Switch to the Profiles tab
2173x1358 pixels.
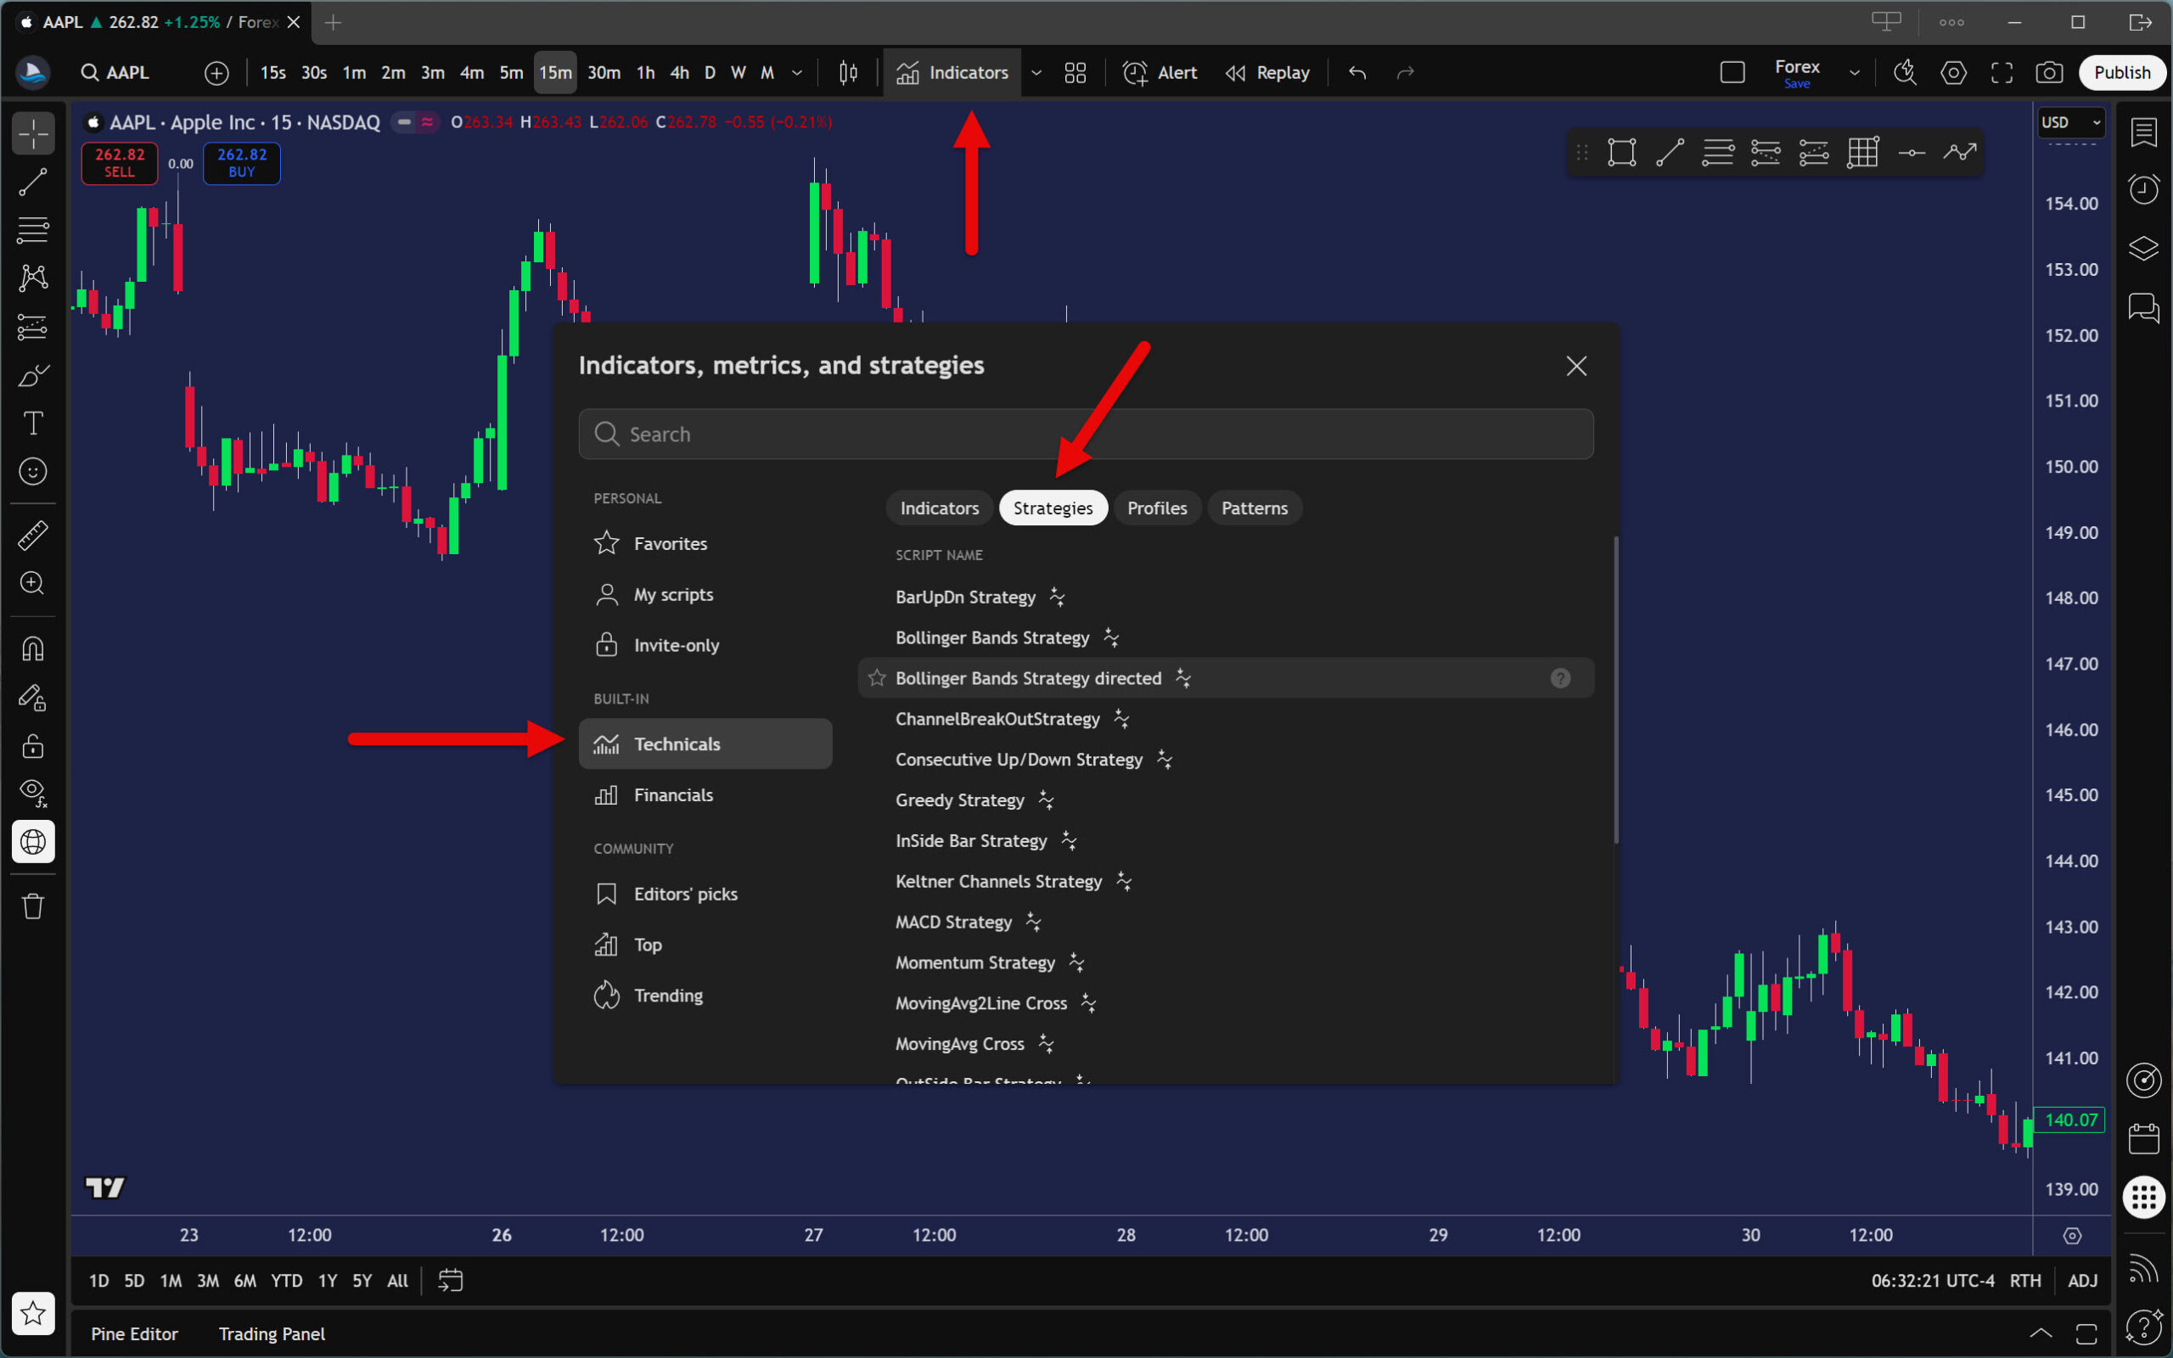(x=1157, y=508)
